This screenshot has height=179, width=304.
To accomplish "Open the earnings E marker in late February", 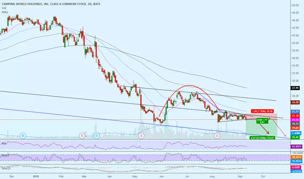I will (82, 136).
